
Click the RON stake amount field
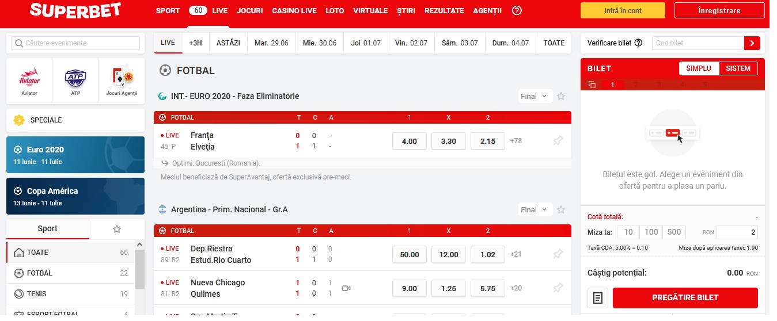[x=737, y=232]
